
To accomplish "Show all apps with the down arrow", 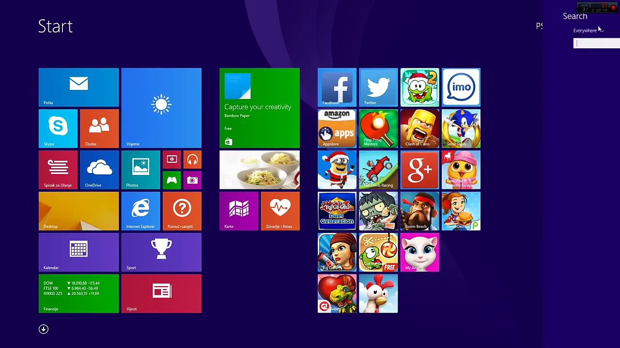I will [x=44, y=329].
